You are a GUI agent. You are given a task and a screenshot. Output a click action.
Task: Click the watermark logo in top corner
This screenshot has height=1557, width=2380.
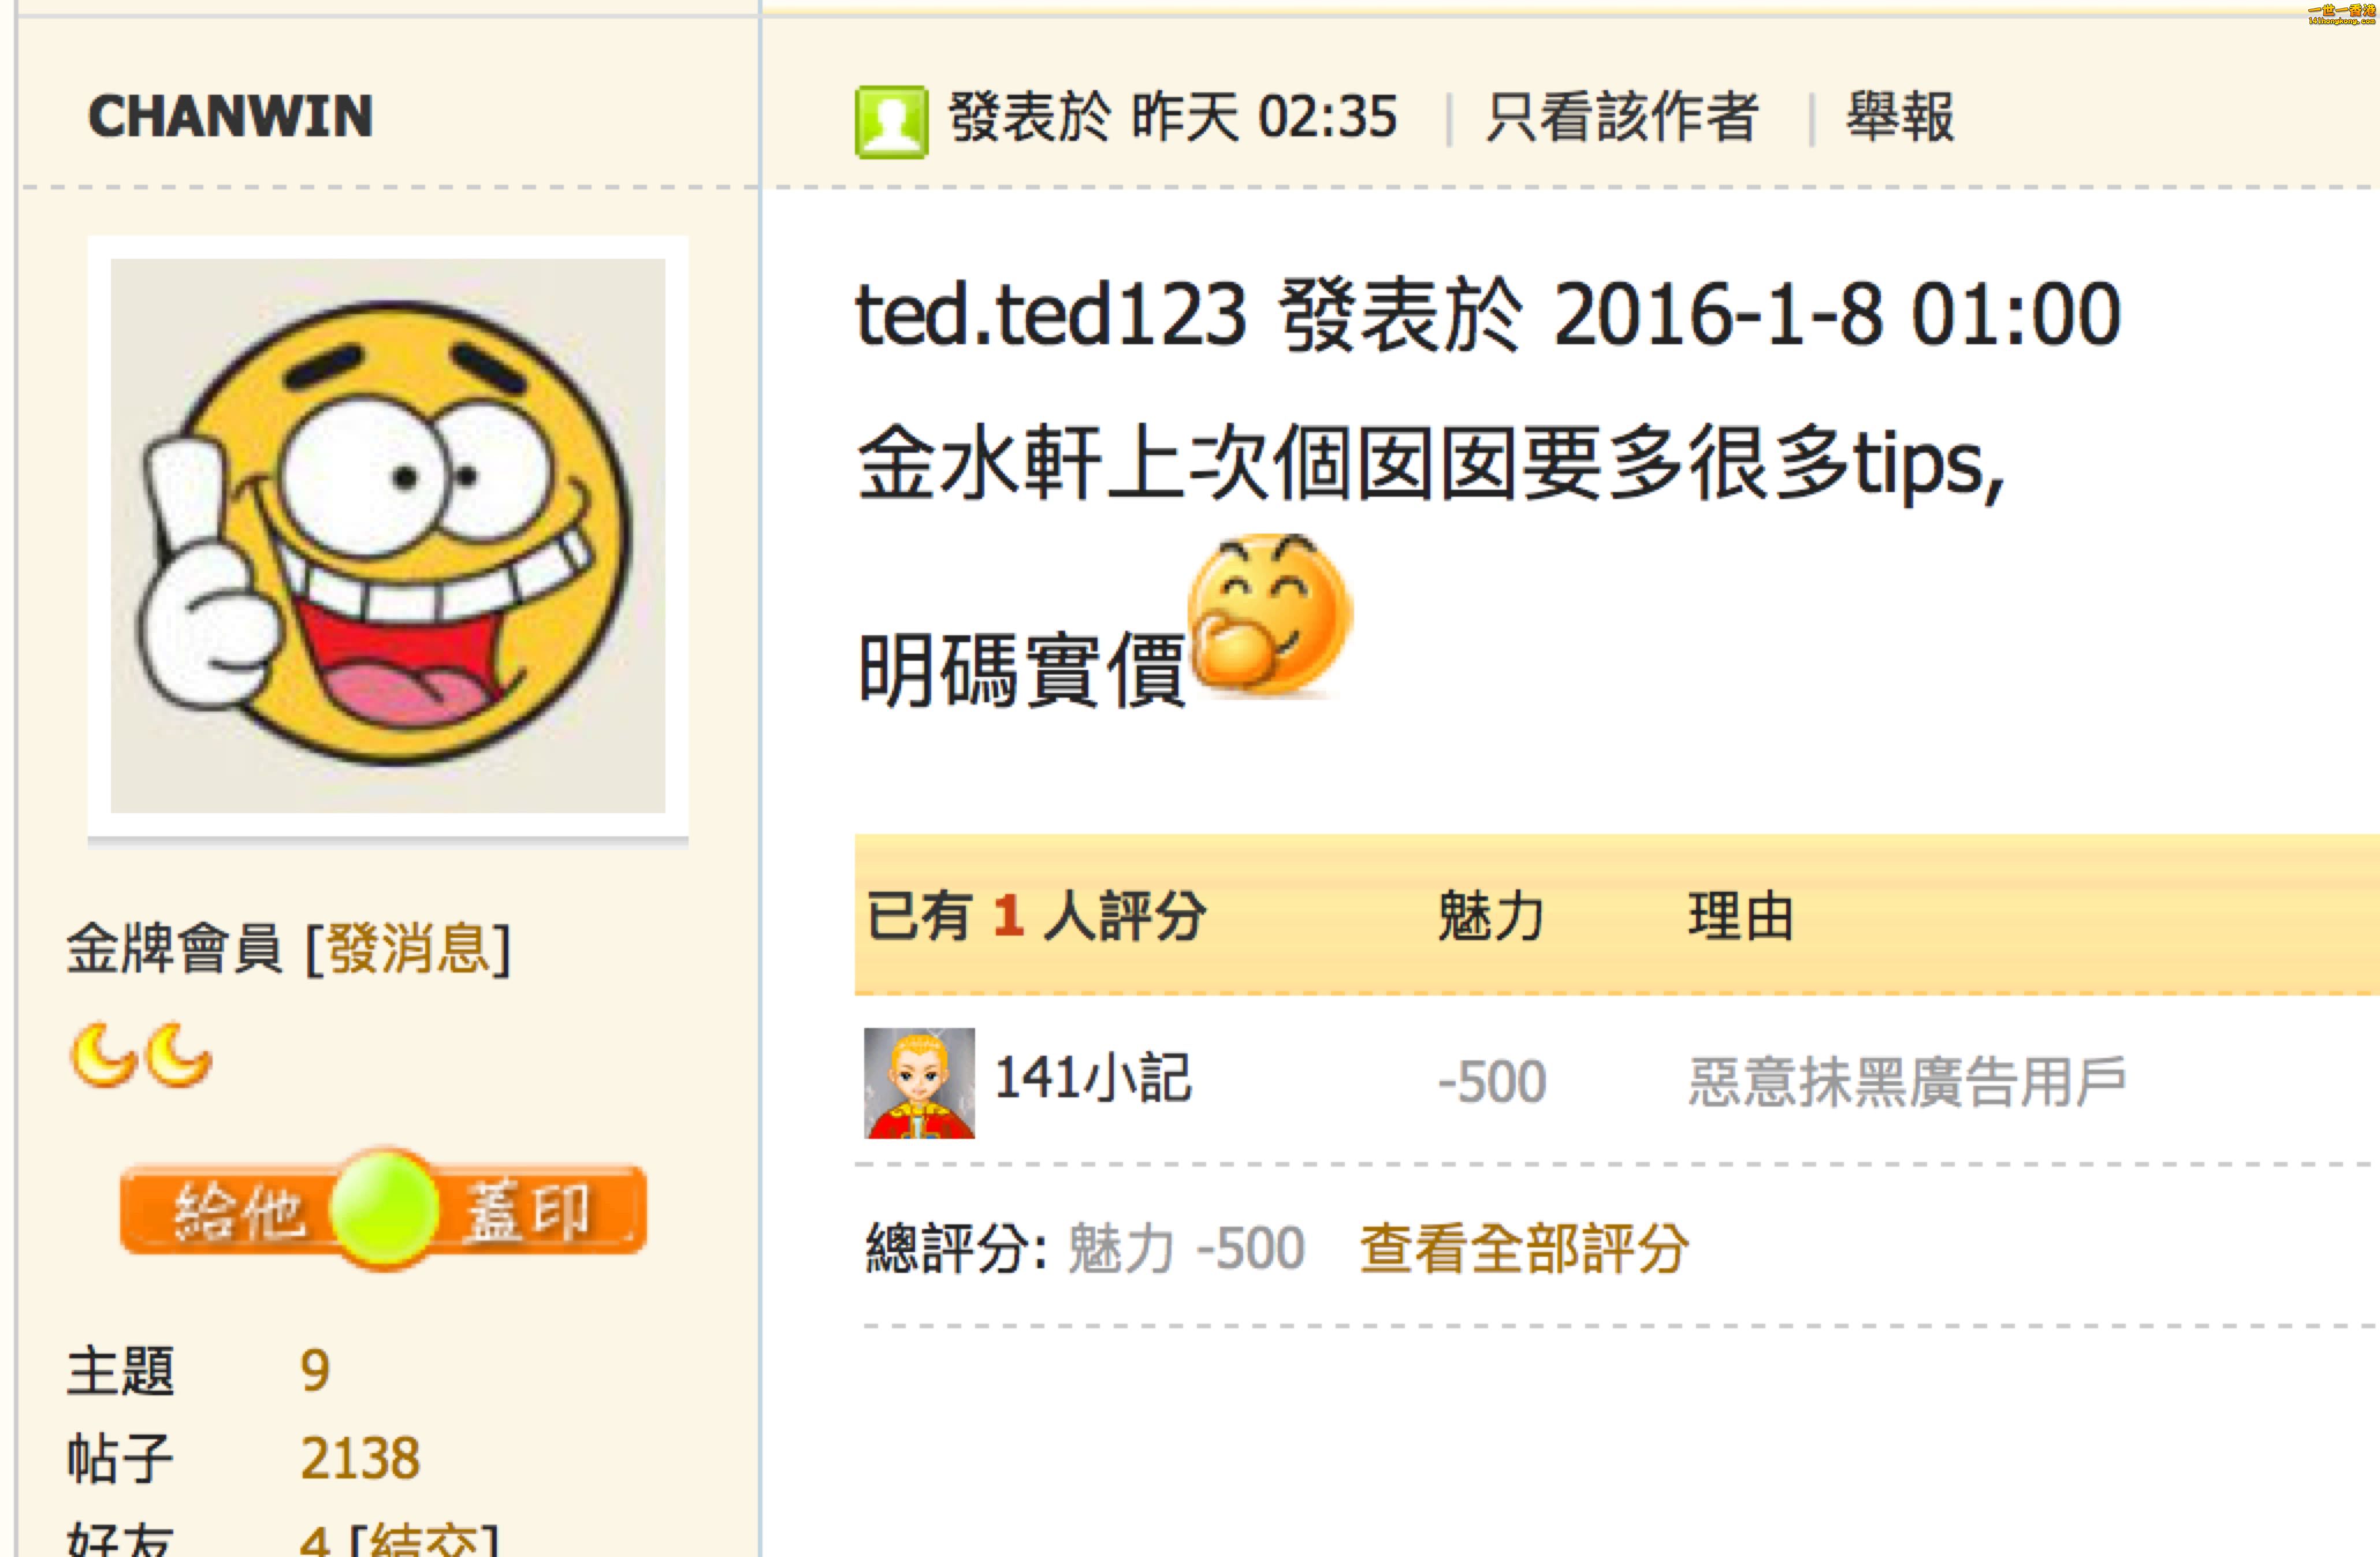pos(2342,13)
